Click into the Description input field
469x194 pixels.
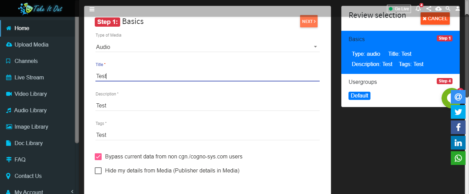pyautogui.click(x=207, y=105)
